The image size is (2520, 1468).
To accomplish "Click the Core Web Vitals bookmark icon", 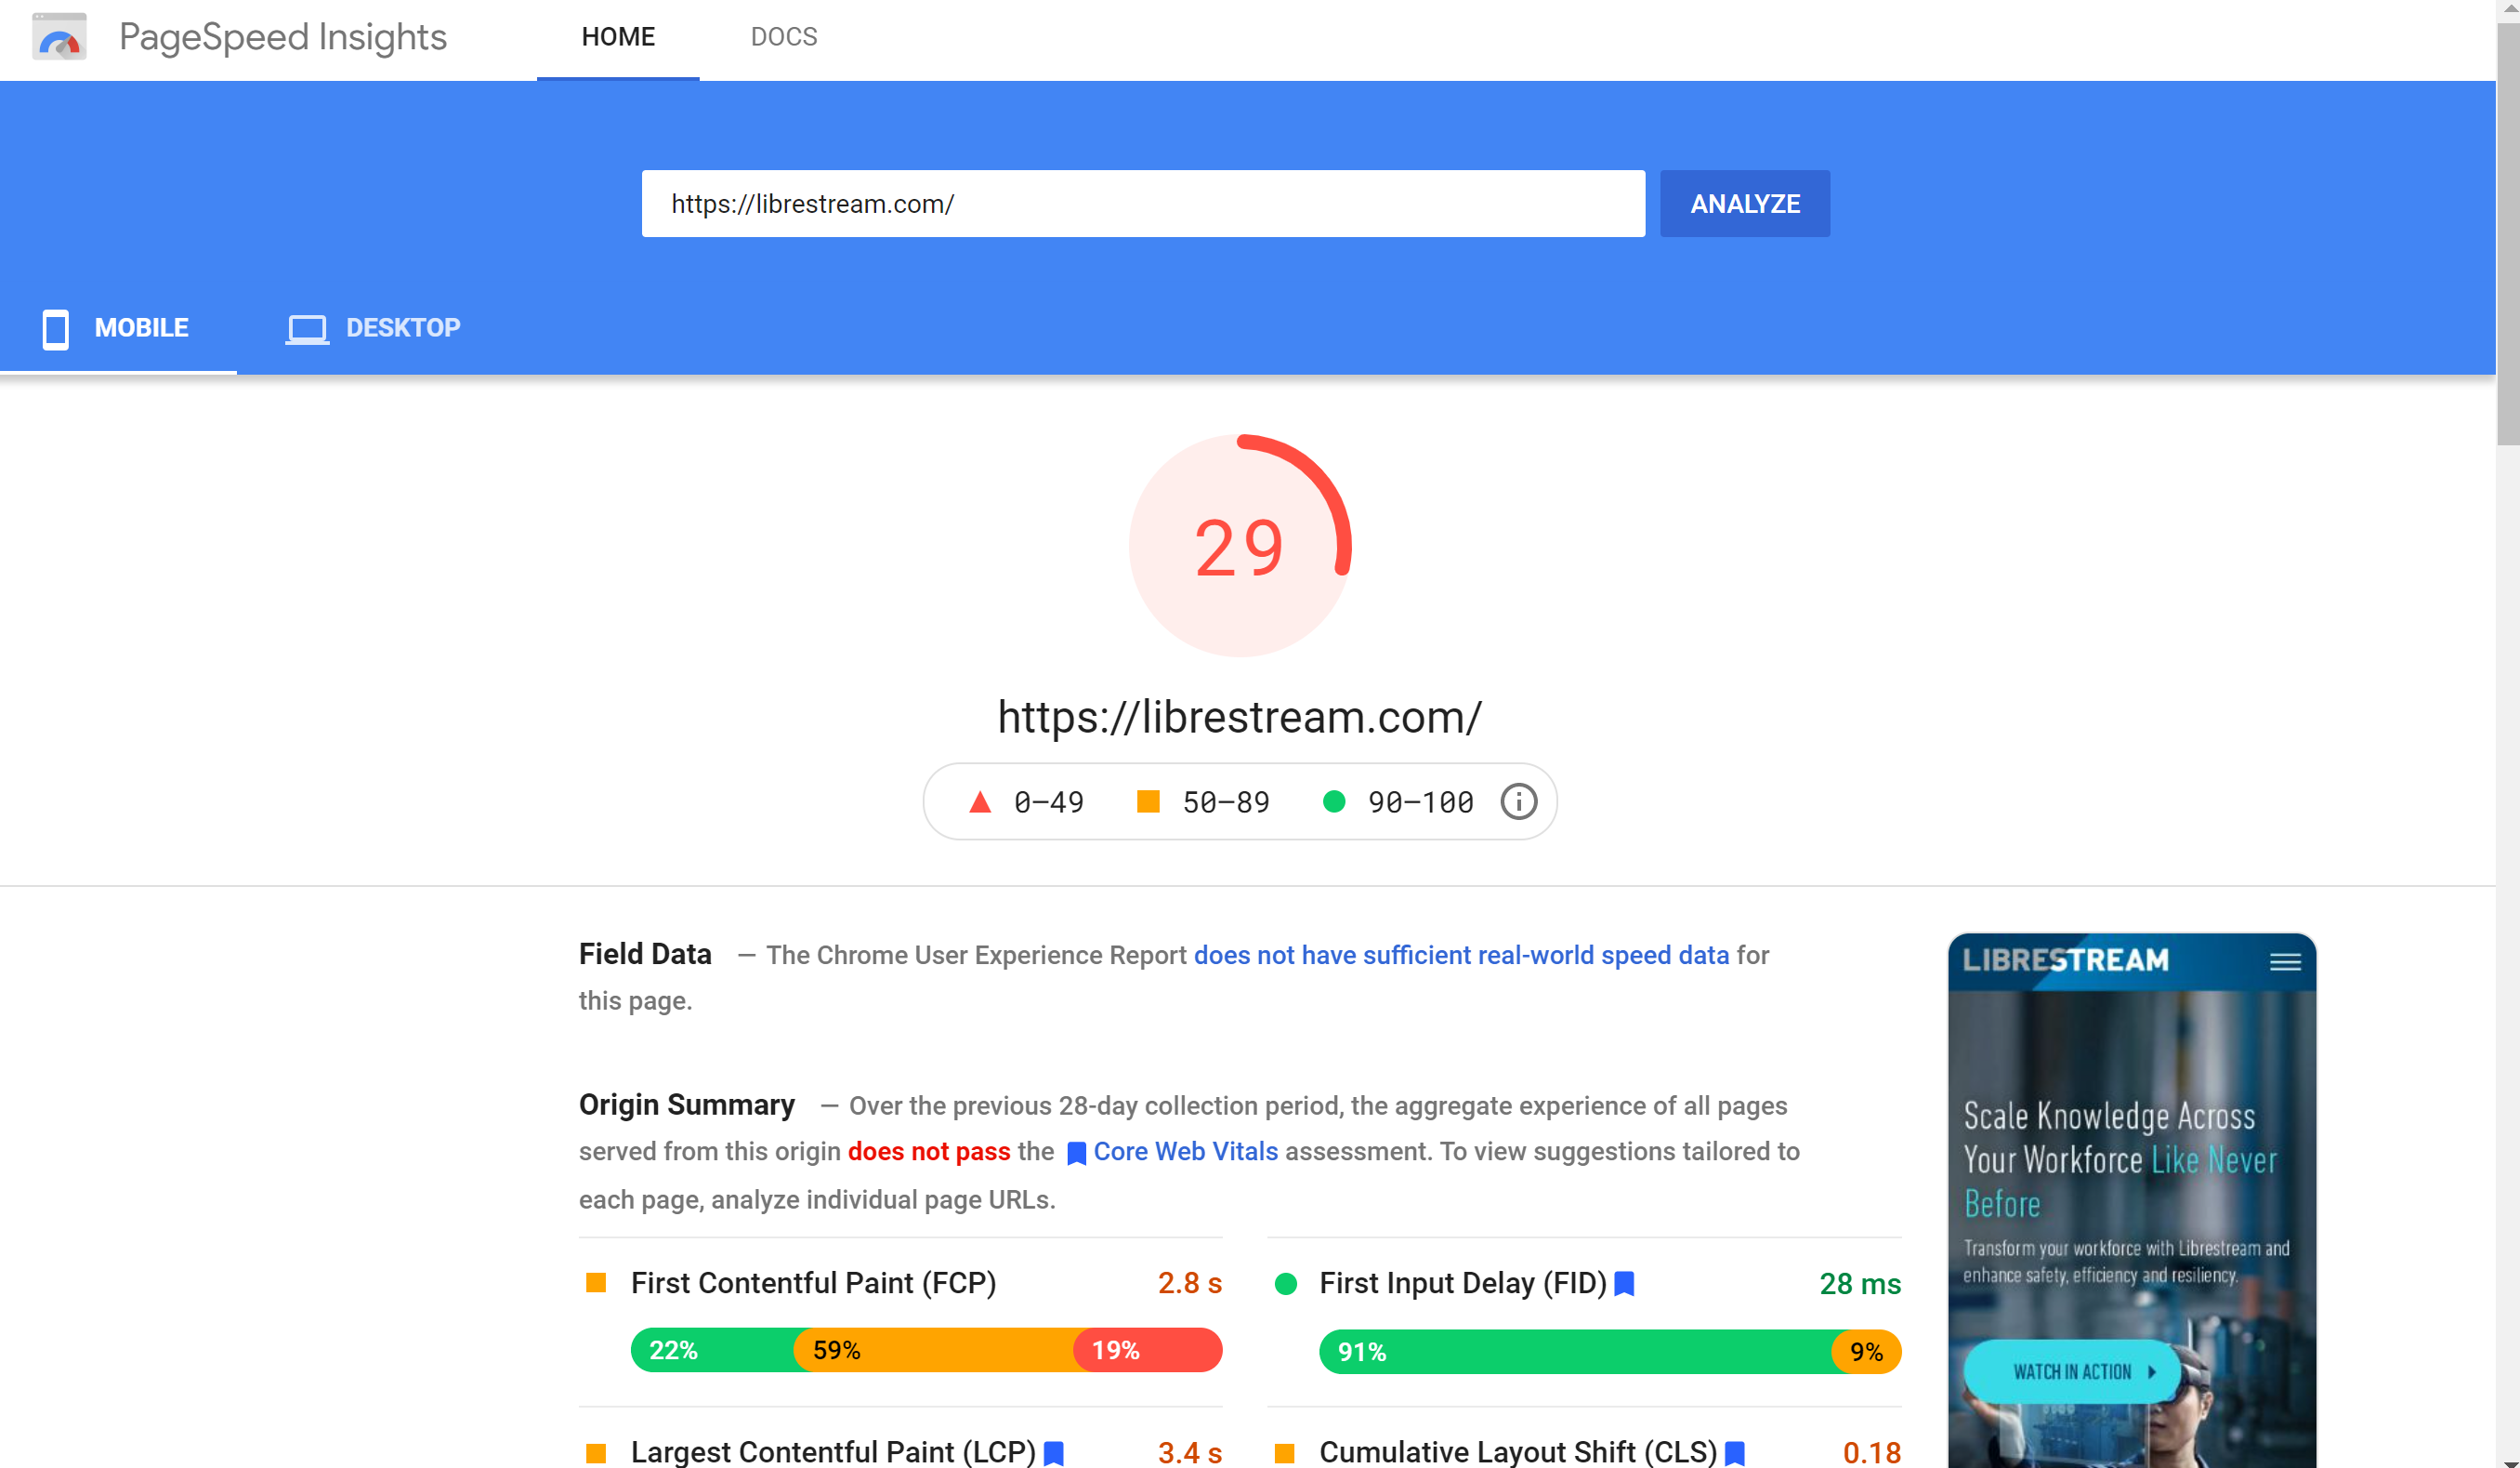I will 1076,1153.
